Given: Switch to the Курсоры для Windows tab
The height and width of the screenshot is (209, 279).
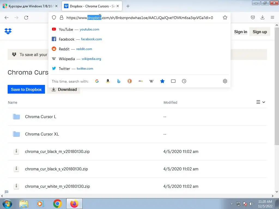Looking at the screenshot, I should click(30, 6).
